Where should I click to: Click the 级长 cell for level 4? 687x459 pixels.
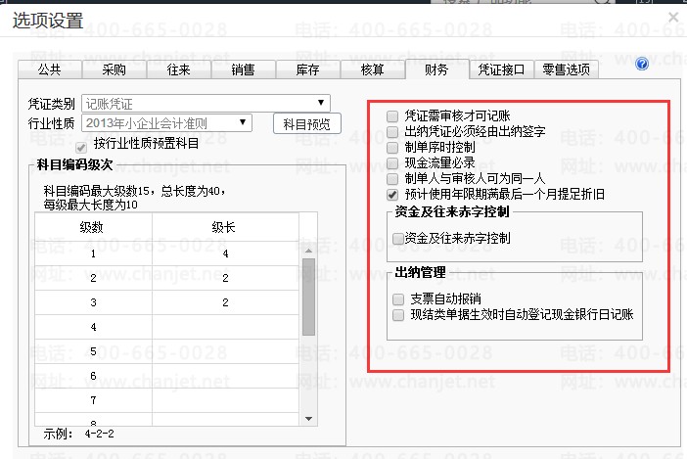coord(225,327)
